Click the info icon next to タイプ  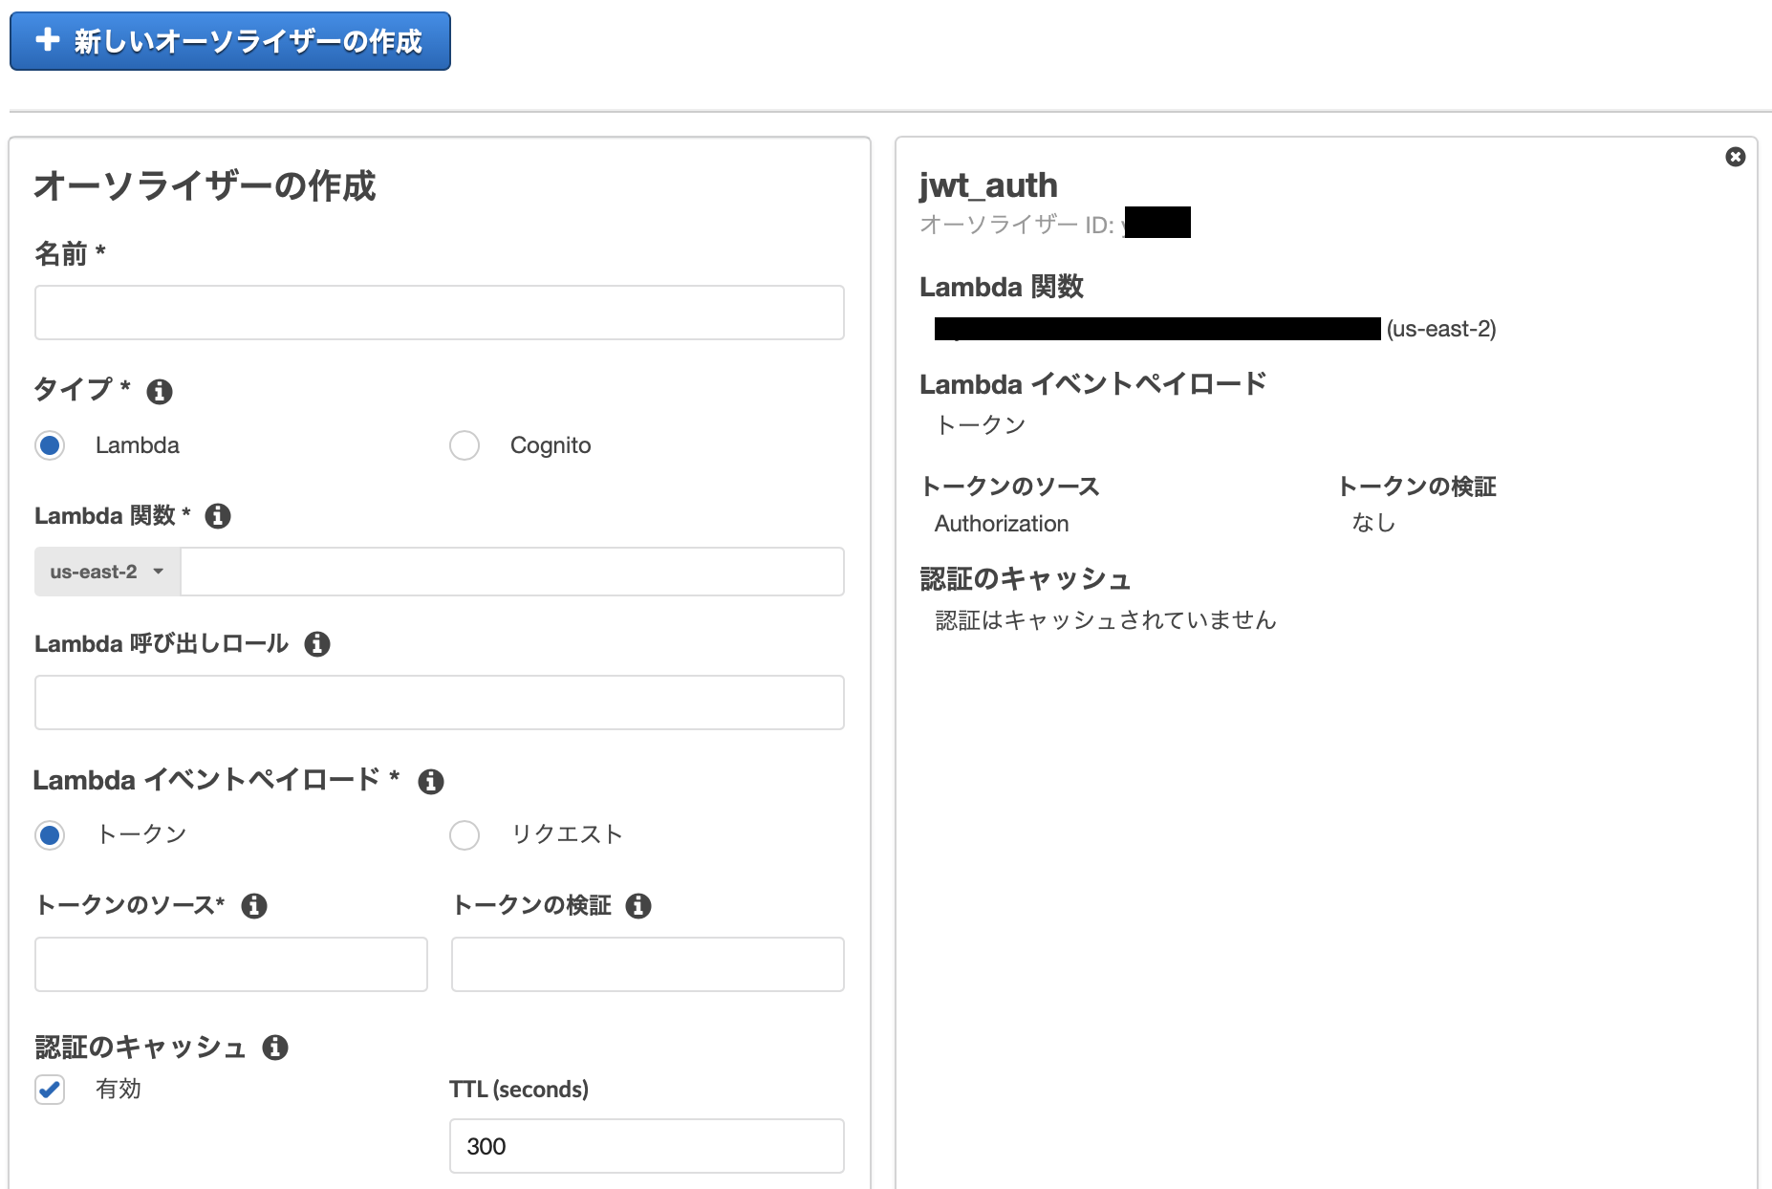point(160,391)
